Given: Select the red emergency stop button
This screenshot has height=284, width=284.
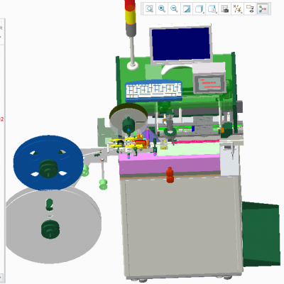Looking at the screenshot, I should tap(170, 175).
